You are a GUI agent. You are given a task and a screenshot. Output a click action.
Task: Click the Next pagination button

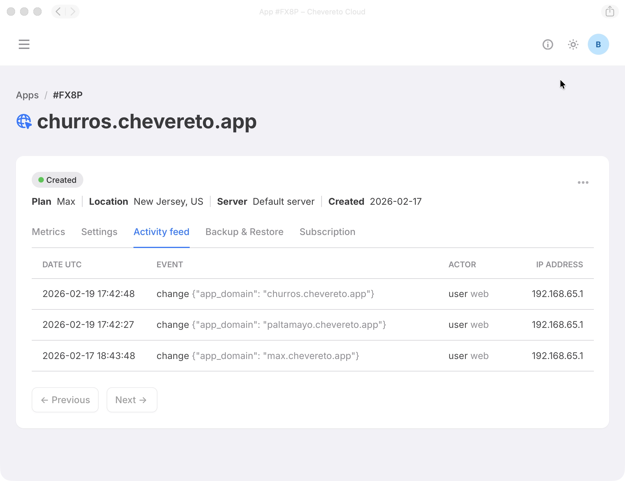click(x=132, y=400)
